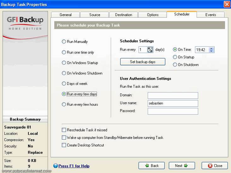Switch to the Options tab
The height and width of the screenshot is (173, 231).
click(x=153, y=15)
